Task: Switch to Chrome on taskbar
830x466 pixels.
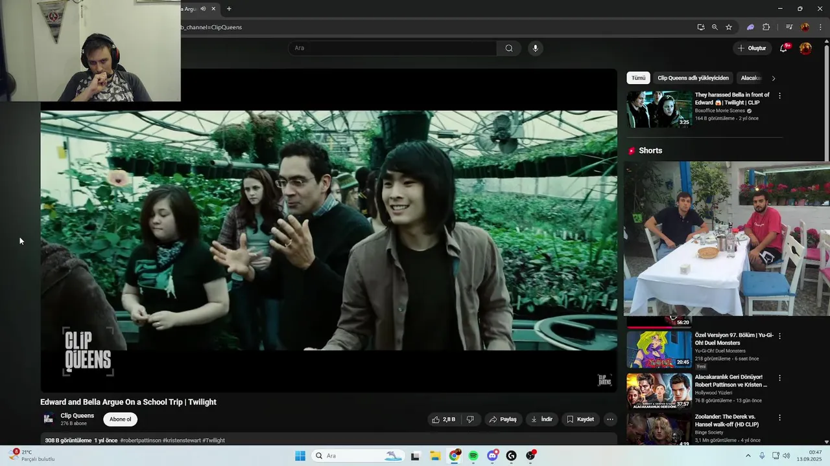Action: click(455, 456)
